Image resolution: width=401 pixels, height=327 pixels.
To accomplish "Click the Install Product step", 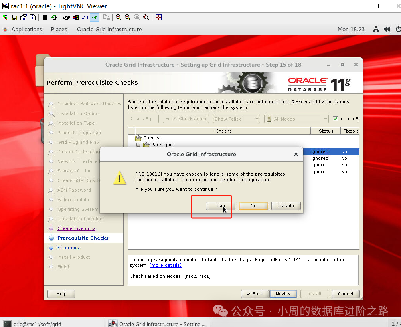I will point(74,257).
